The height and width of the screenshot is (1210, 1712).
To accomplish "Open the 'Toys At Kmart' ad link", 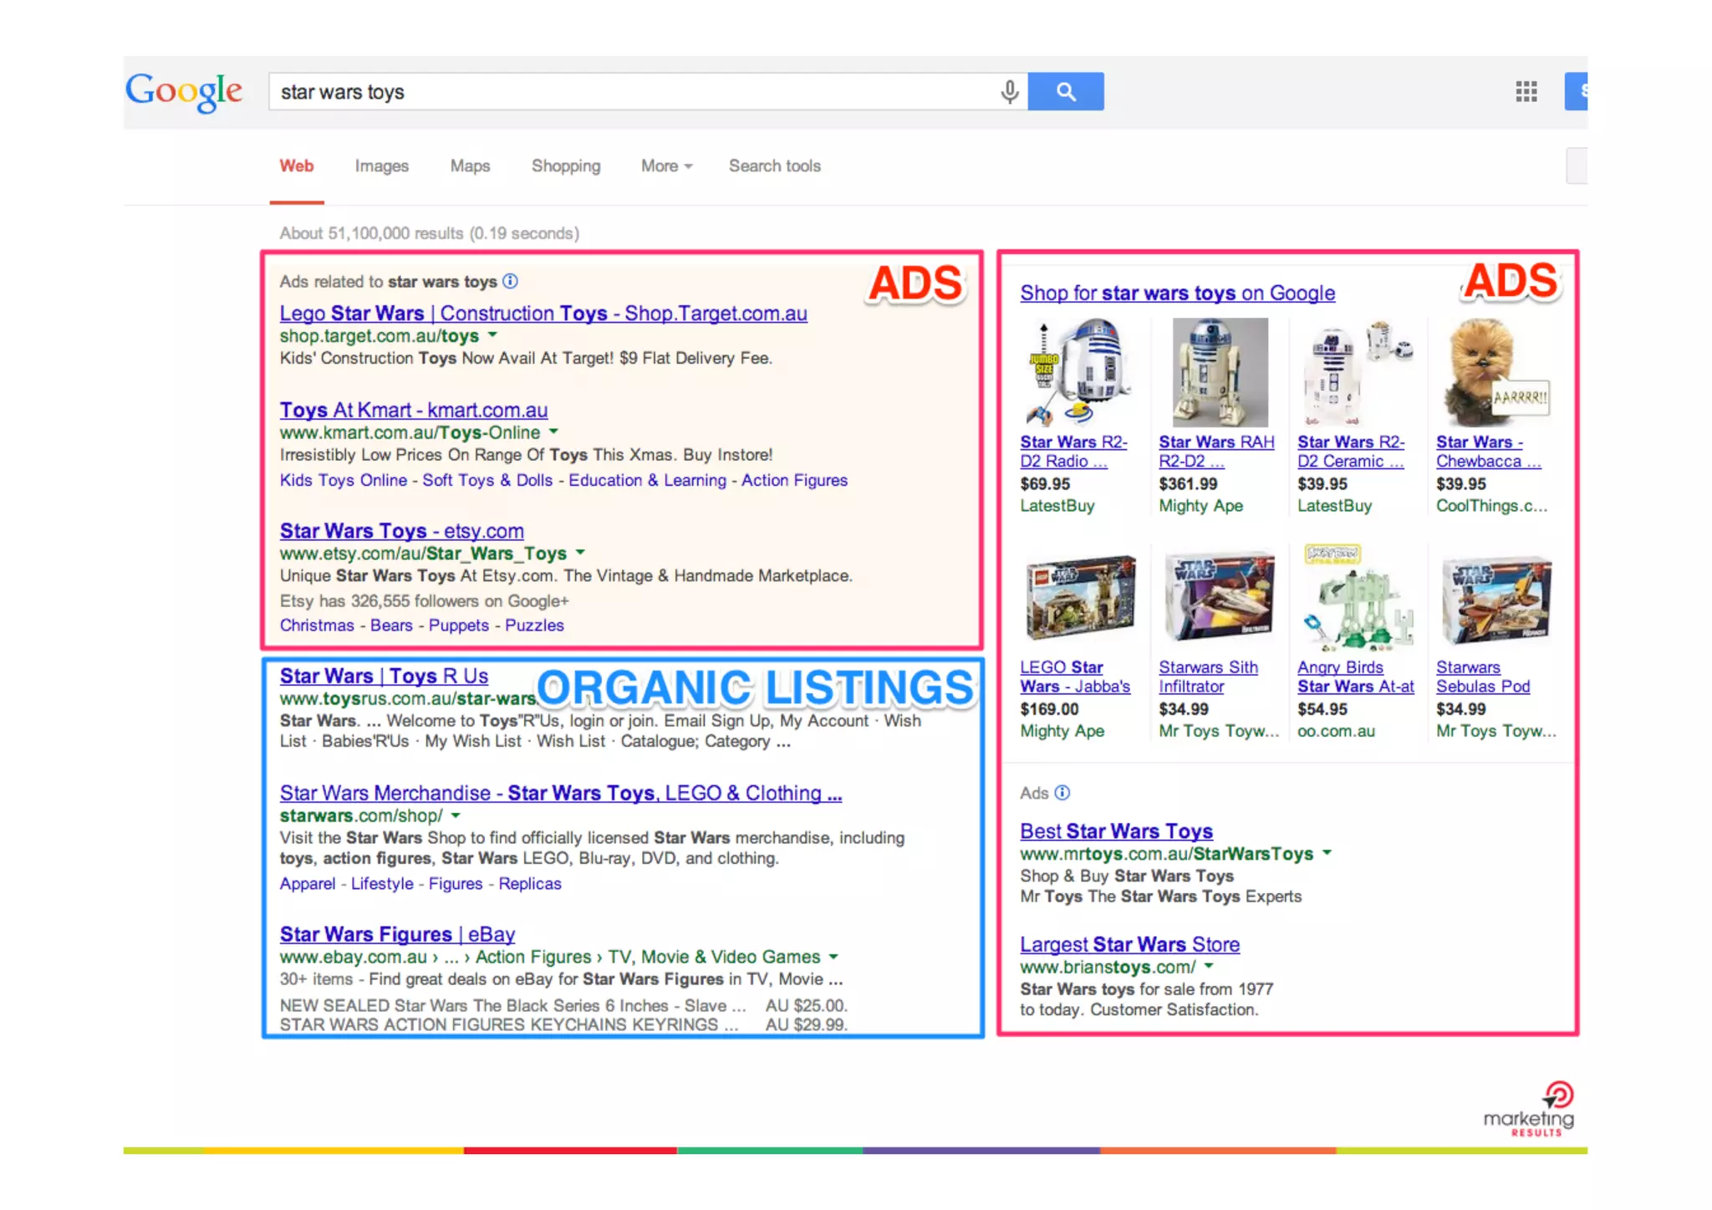I will (x=414, y=410).
